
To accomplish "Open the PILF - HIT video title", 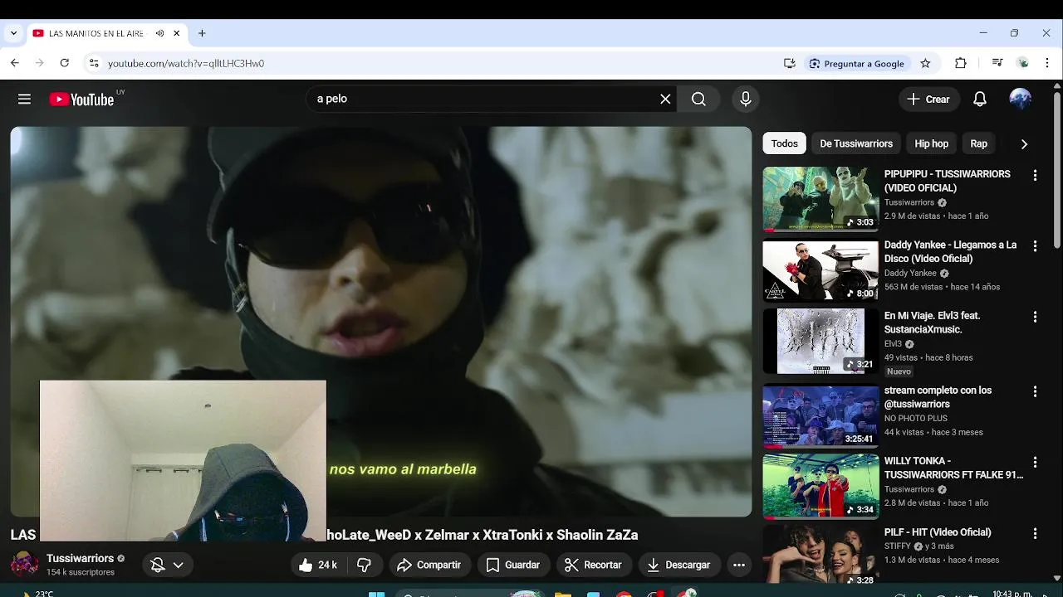I will pos(938,532).
